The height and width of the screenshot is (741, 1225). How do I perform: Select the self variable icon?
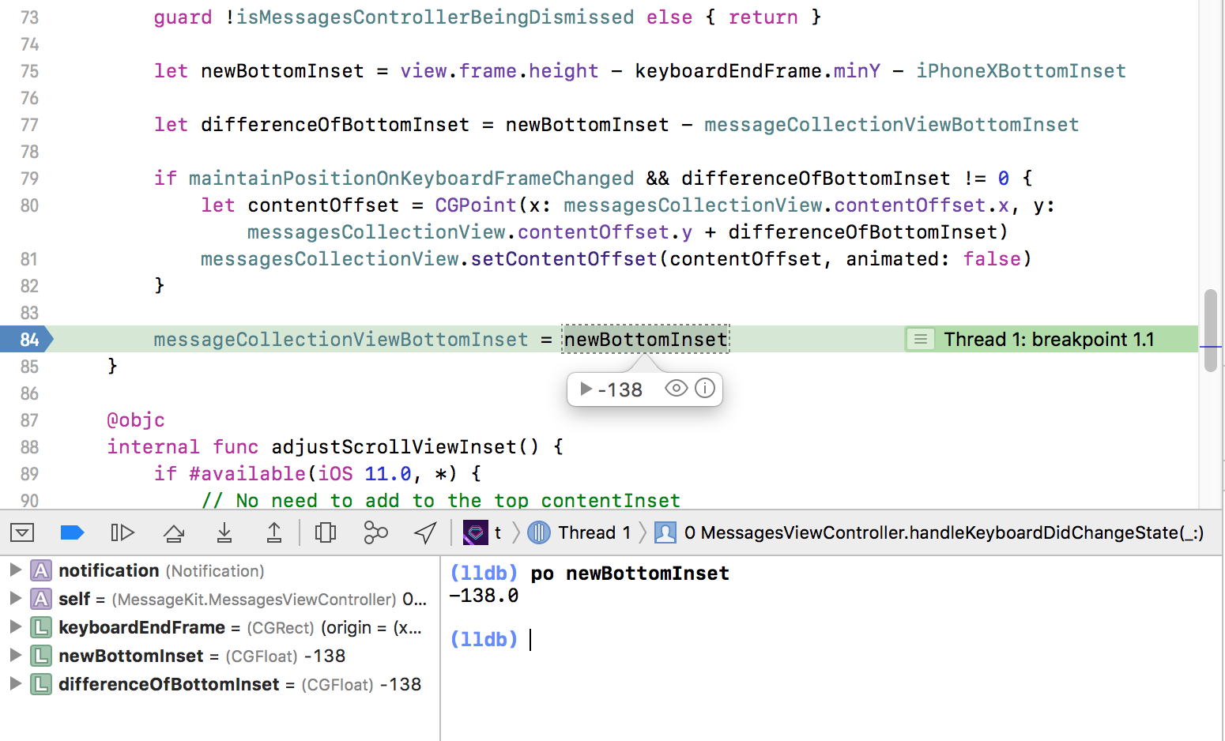41,599
